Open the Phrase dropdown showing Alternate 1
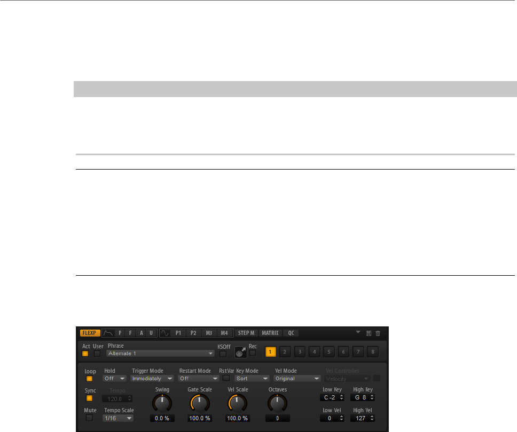This screenshot has height=432, width=517. (160, 353)
